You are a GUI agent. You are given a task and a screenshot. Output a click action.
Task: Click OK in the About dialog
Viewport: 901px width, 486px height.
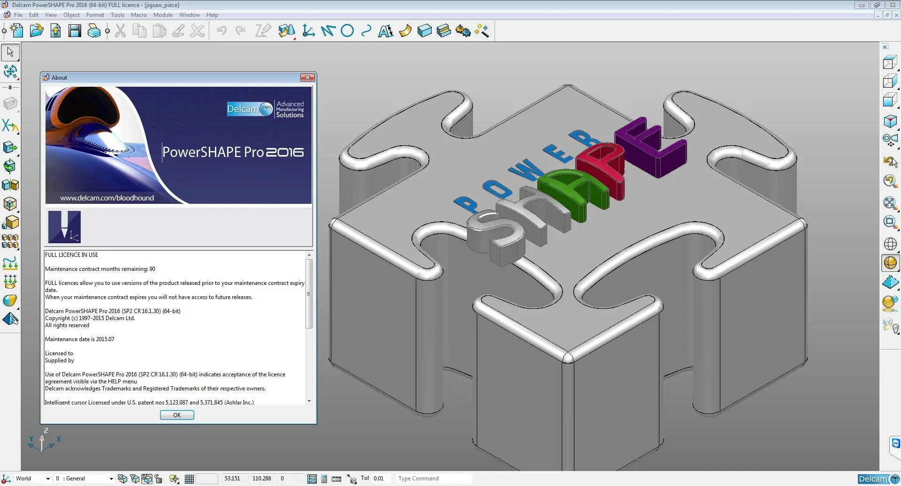(x=177, y=415)
